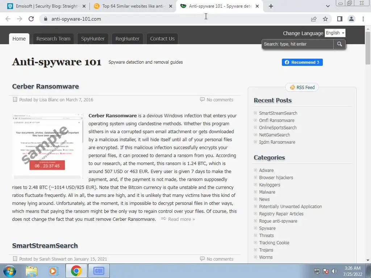Viewport: 371px width, 278px height.
Task: Go to the SpyHunter navigation item
Action: click(93, 39)
